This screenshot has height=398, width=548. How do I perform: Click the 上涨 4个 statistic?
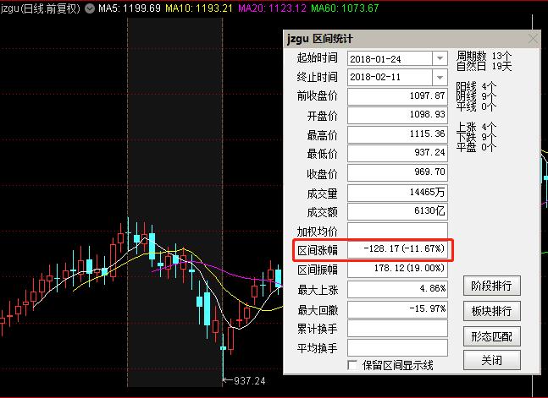476,128
